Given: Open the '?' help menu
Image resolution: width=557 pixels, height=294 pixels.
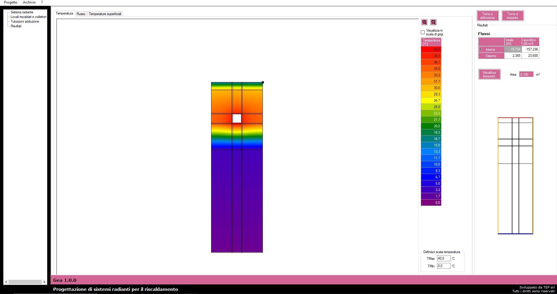Looking at the screenshot, I should tap(42, 2).
